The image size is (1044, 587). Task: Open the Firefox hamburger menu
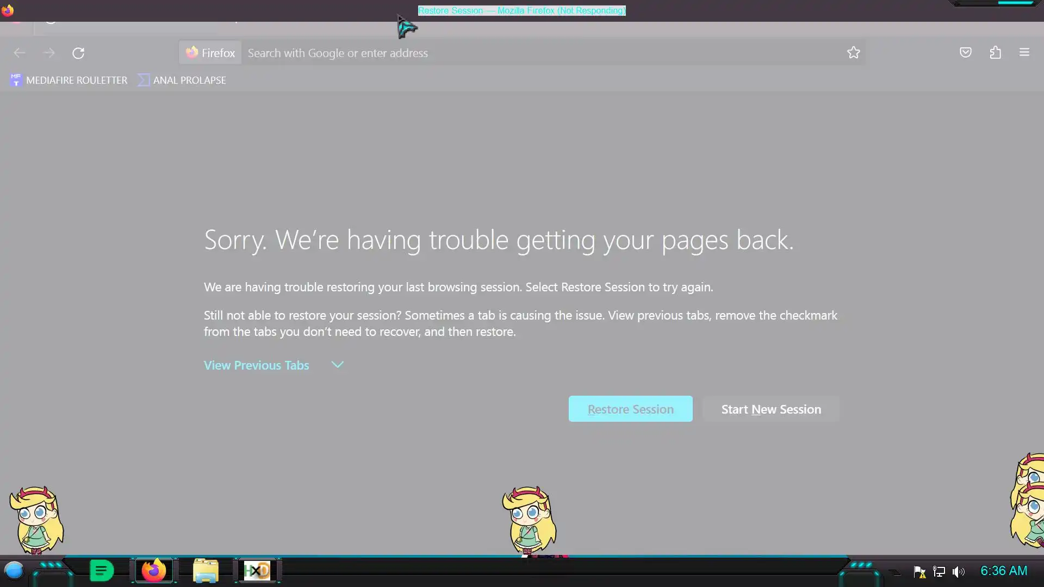(x=1024, y=53)
